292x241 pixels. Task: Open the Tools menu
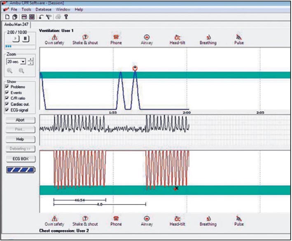click(26, 9)
